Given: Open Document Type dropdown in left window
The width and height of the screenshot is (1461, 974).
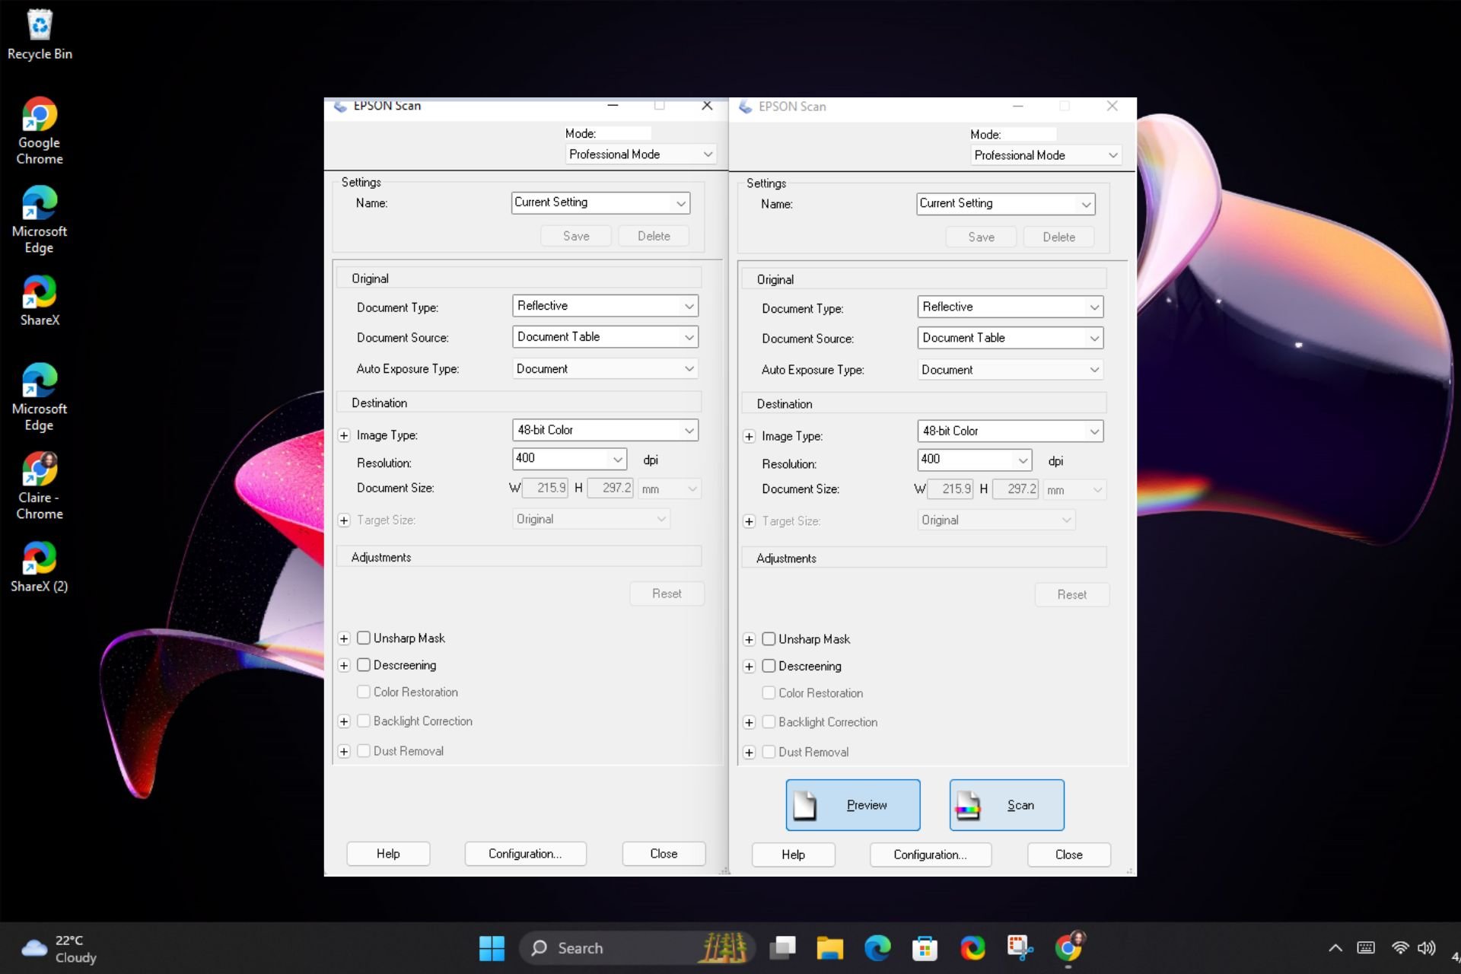Looking at the screenshot, I should point(606,306).
